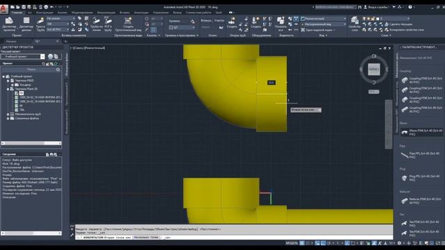Click Сделать текущим layer button

pyautogui.click(x=399, y=24)
